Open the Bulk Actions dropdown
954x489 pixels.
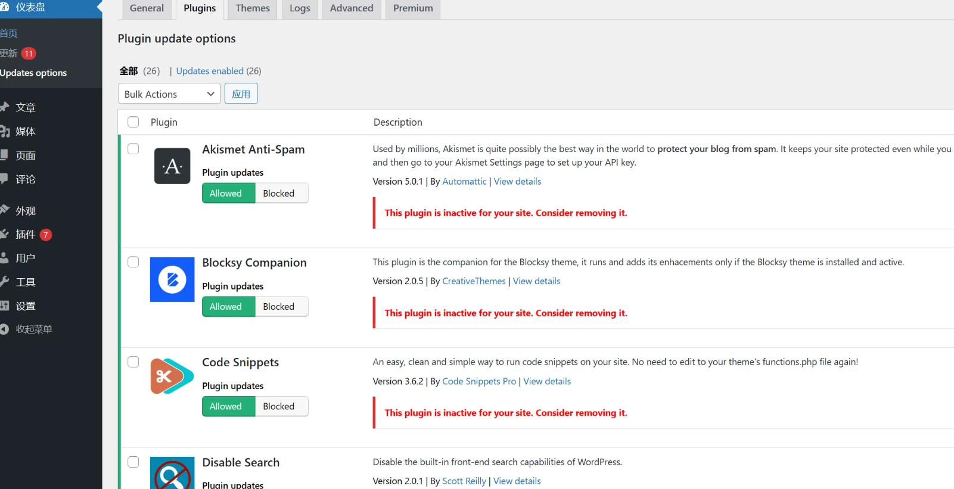pyautogui.click(x=169, y=94)
